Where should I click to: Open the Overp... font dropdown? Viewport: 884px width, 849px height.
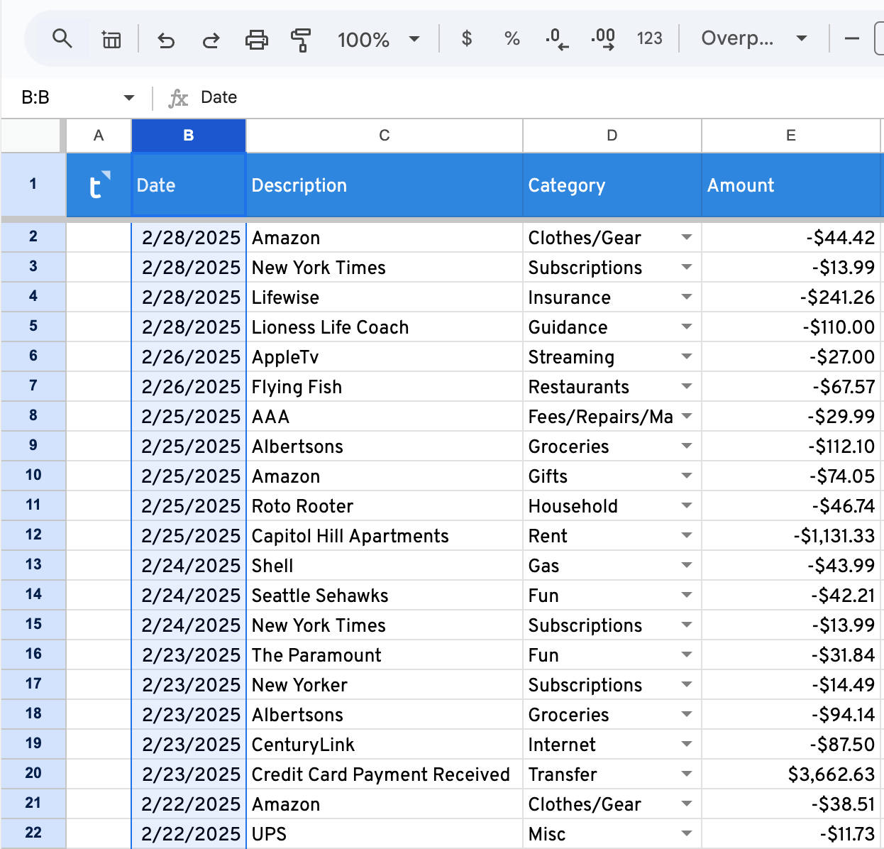coord(754,38)
